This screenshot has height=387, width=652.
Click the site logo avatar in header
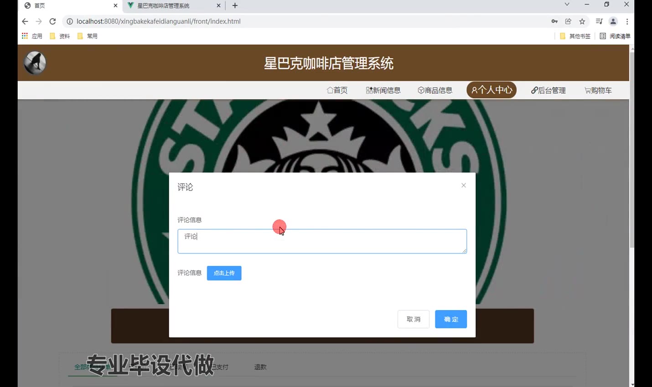click(x=35, y=63)
